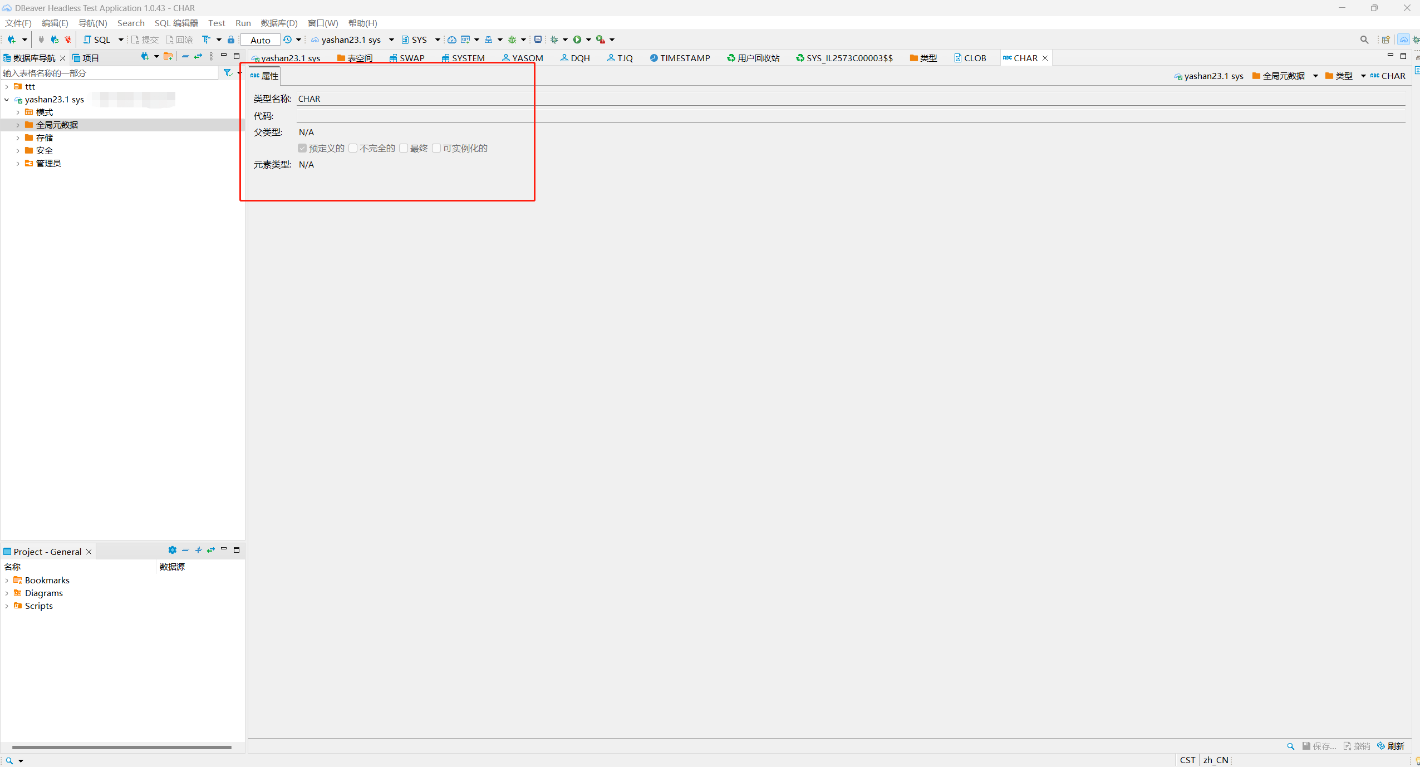Viewport: 1420px width, 767px height.
Task: Toggle Auto commit mode button
Action: pos(261,40)
